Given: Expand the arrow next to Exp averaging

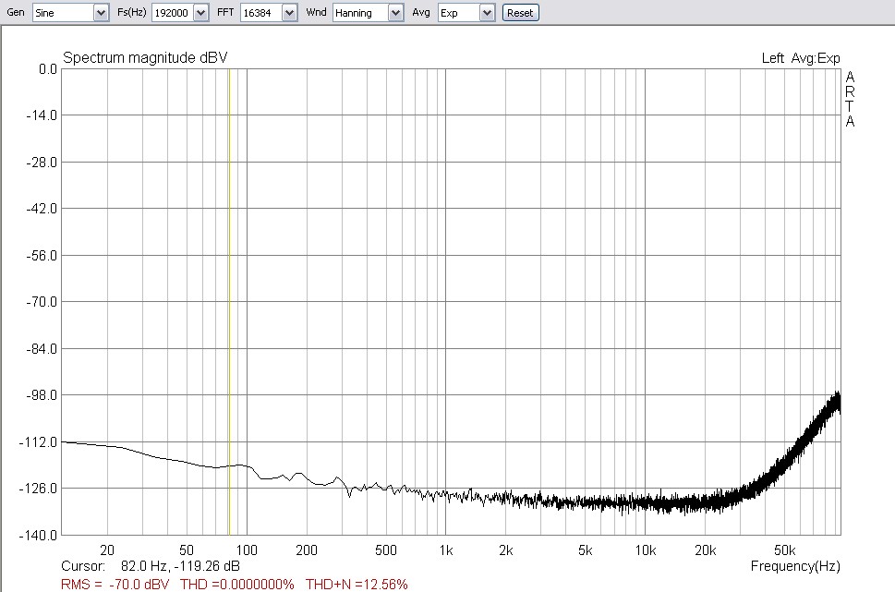Looking at the screenshot, I should 487,13.
